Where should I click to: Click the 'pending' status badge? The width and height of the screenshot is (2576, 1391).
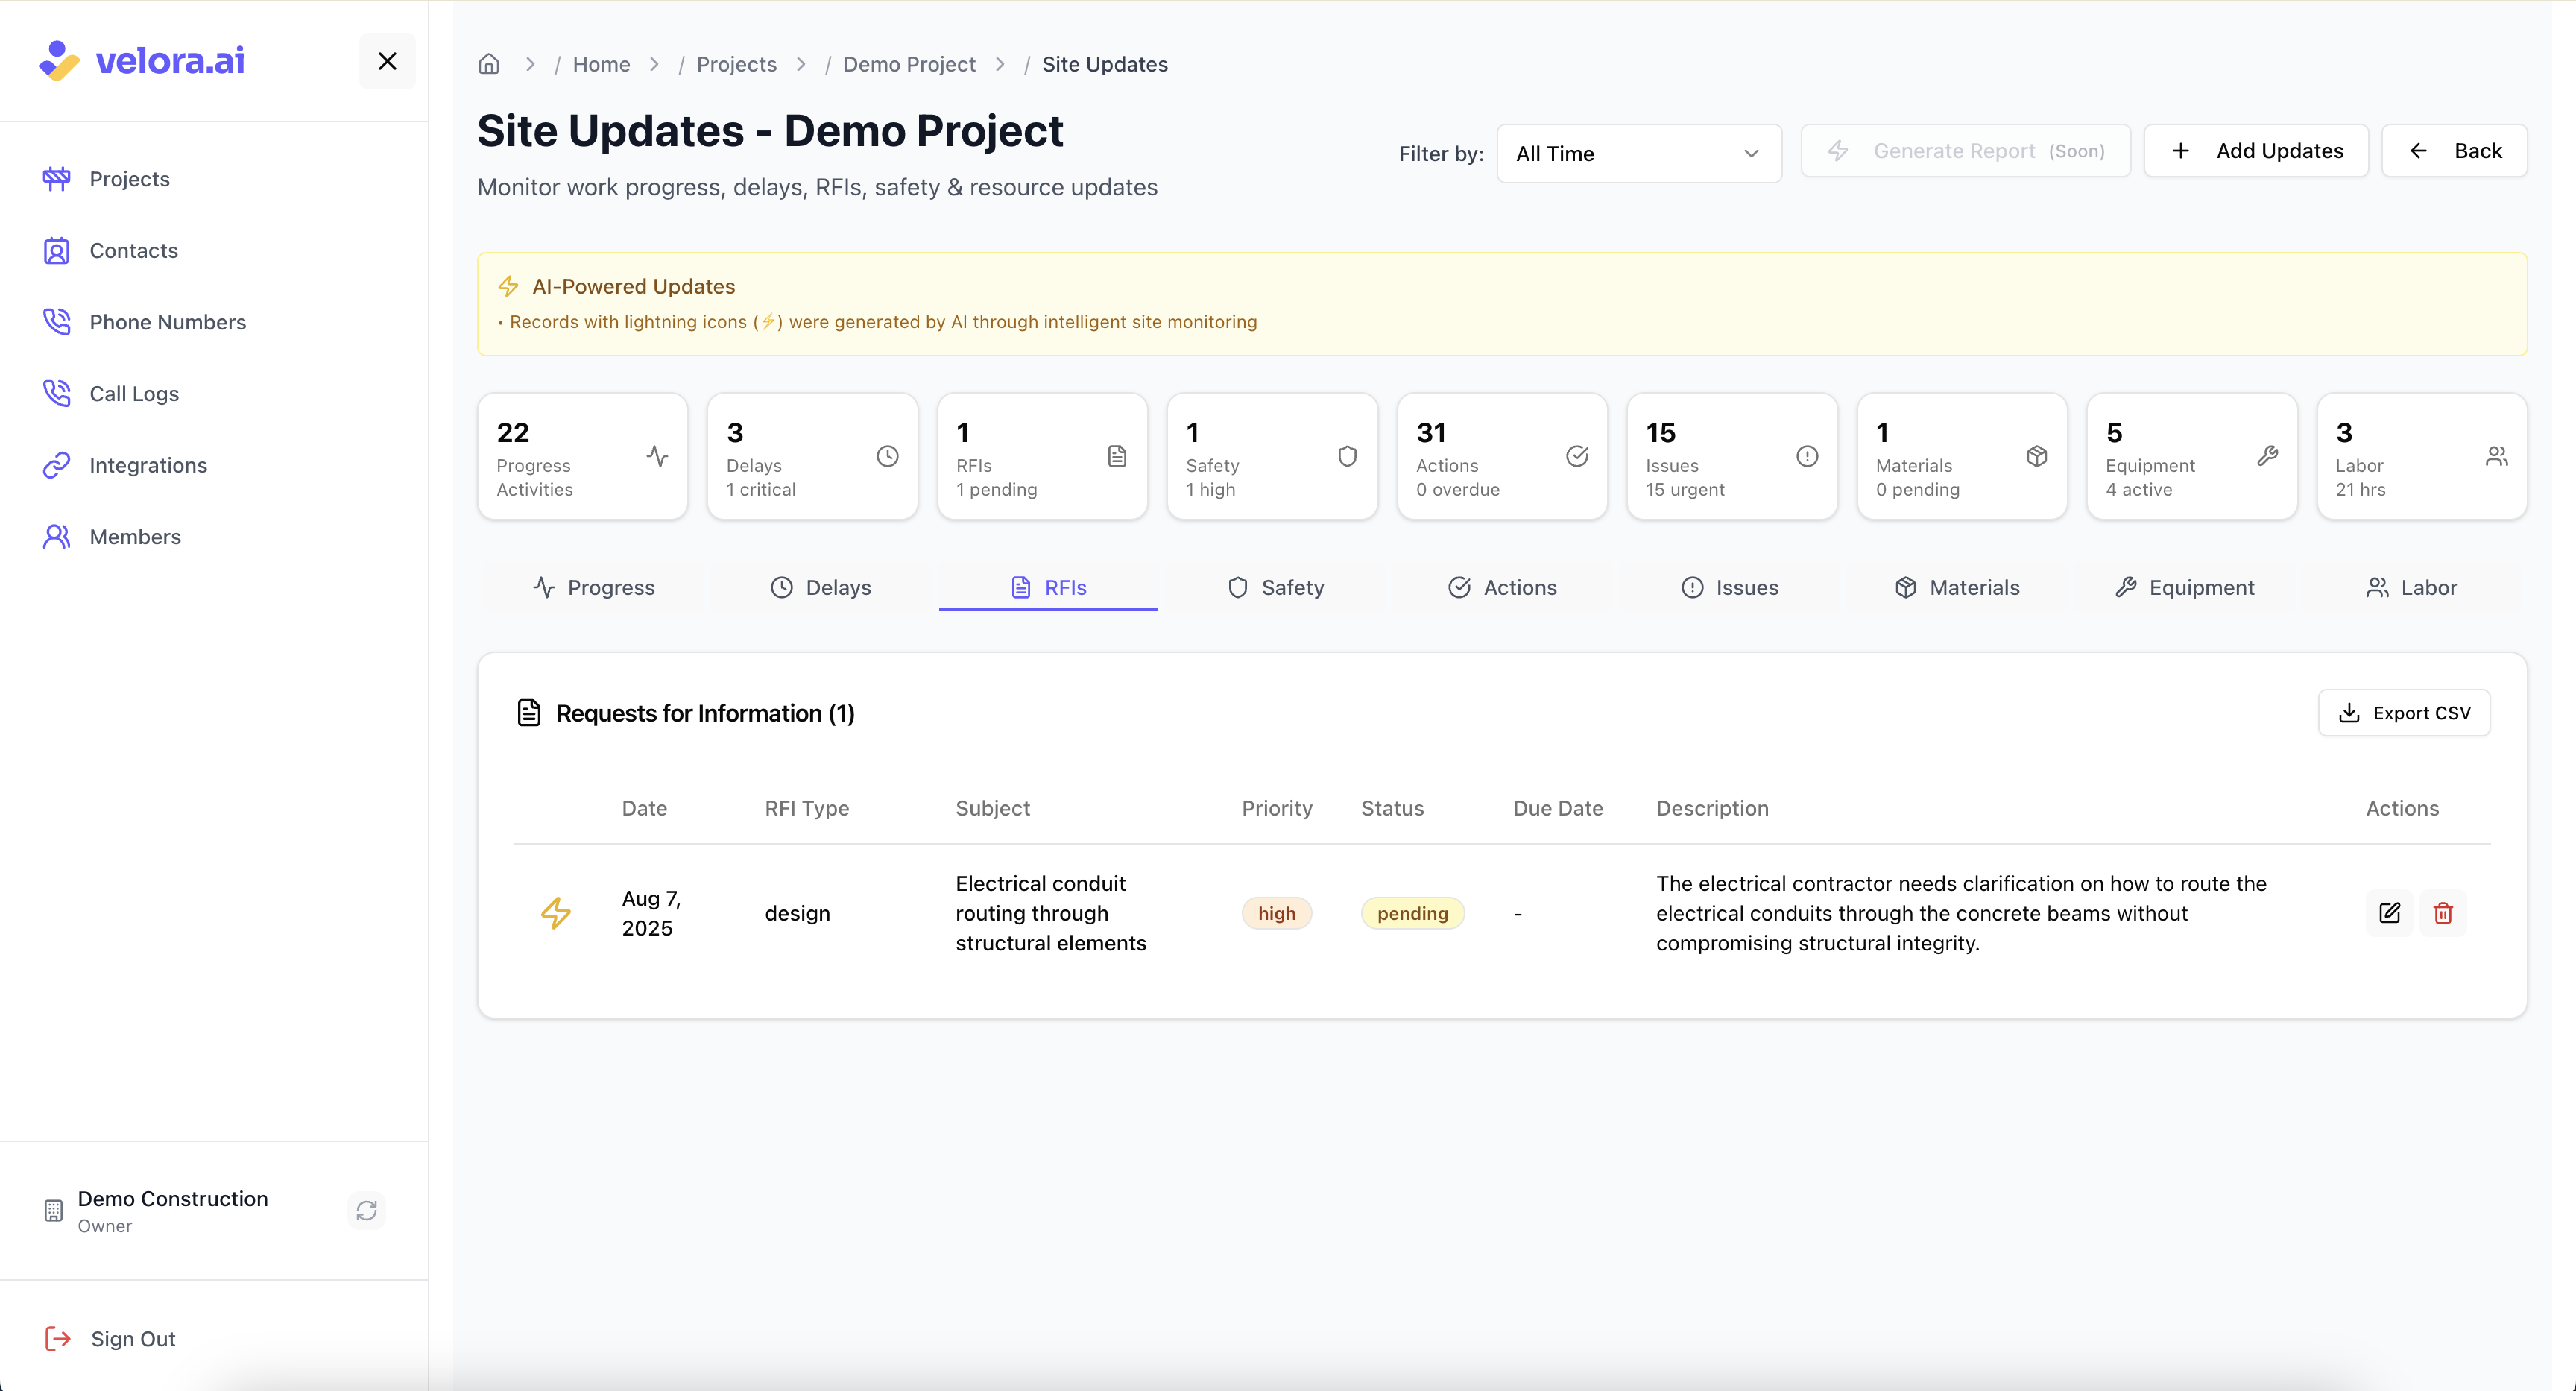point(1412,913)
